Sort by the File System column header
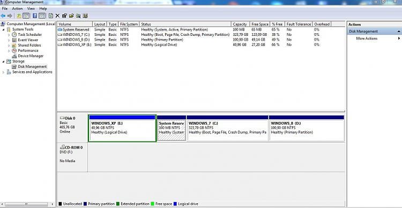 (129, 24)
